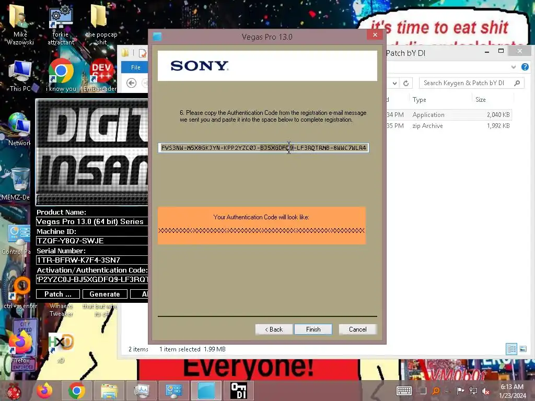This screenshot has height=401, width=535.
Task: Click the Patch ... button in keygen
Action: [57, 294]
